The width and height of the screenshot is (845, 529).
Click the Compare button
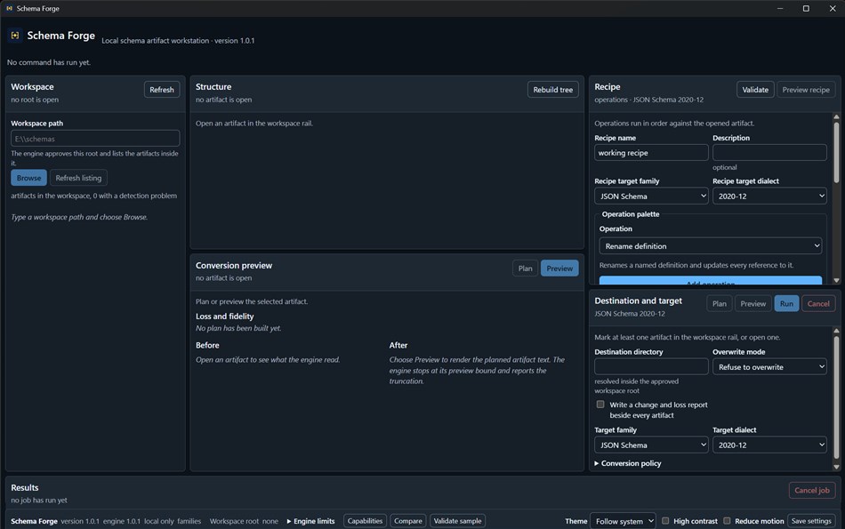click(408, 521)
